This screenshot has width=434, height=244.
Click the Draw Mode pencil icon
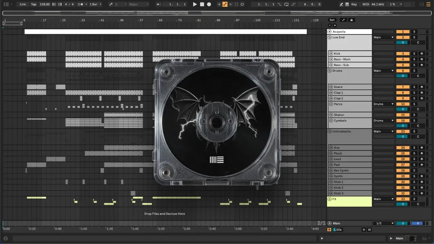(x=341, y=4)
